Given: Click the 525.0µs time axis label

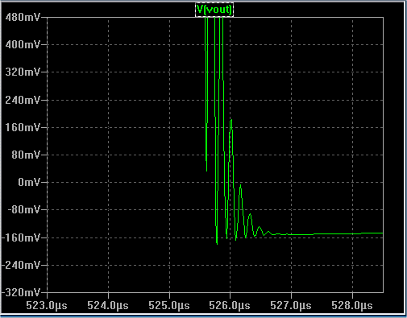Looking at the screenshot, I should [x=169, y=305].
